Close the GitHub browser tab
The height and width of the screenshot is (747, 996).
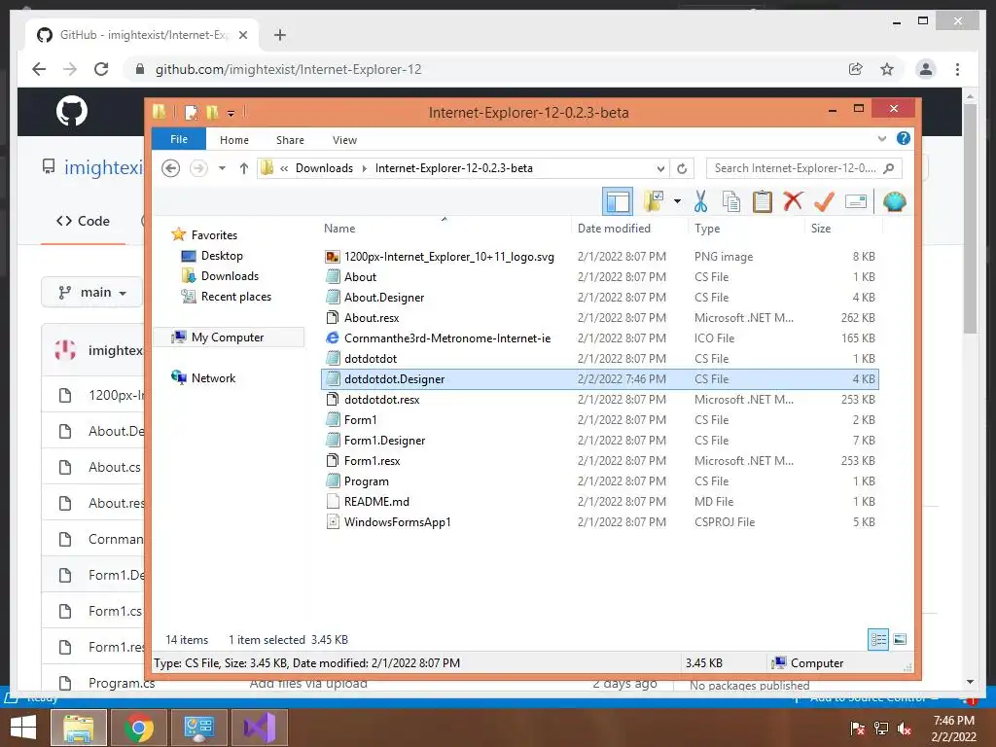(242, 35)
